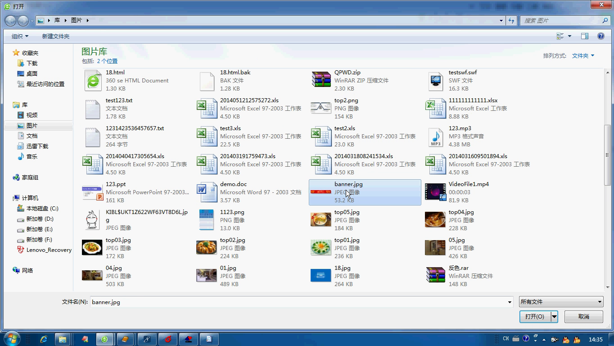This screenshot has height=346, width=614.
Task: Click the taskbar clock showing 14:35
Action: (x=596, y=339)
